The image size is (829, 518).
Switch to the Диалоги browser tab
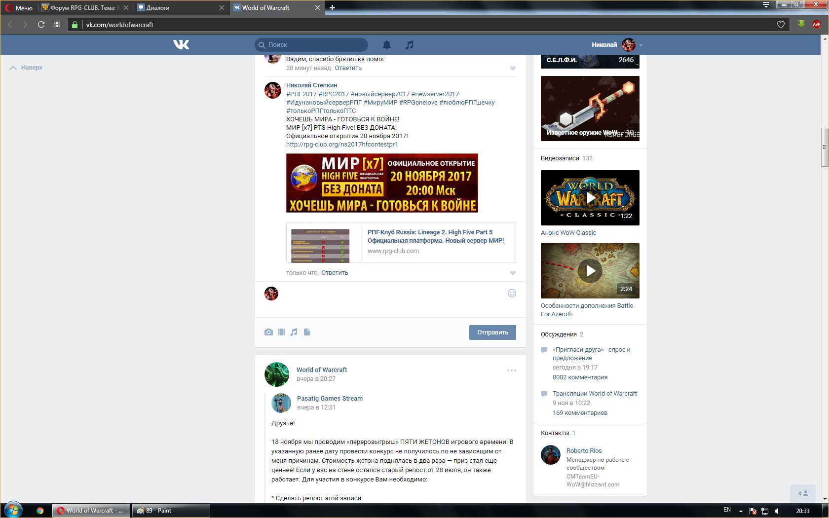[x=181, y=8]
